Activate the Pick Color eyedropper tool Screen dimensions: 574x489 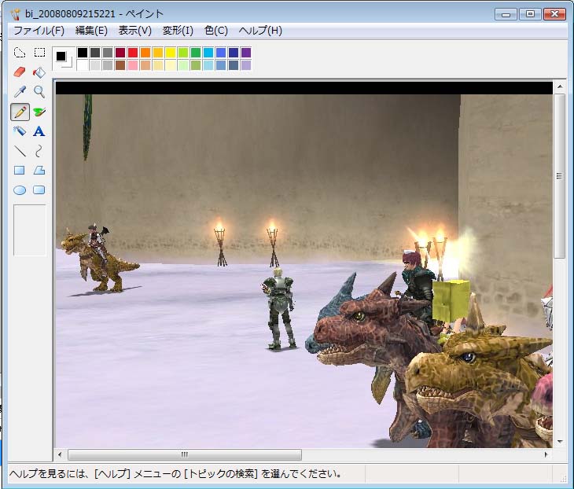(20, 91)
